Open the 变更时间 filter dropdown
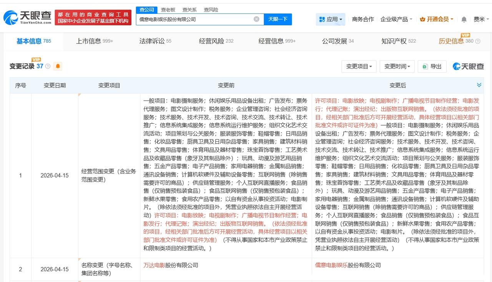The width and height of the screenshot is (492, 282). (397, 66)
